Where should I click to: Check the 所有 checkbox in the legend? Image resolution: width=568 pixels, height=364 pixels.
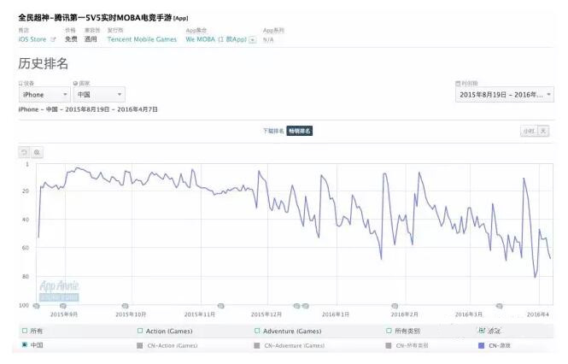(25, 331)
